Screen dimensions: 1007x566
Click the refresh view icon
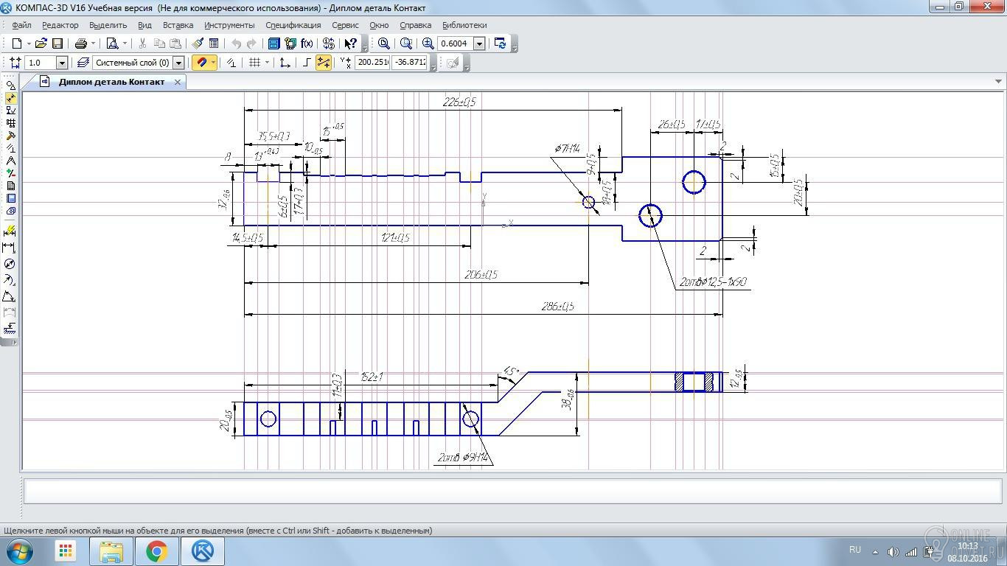501,43
